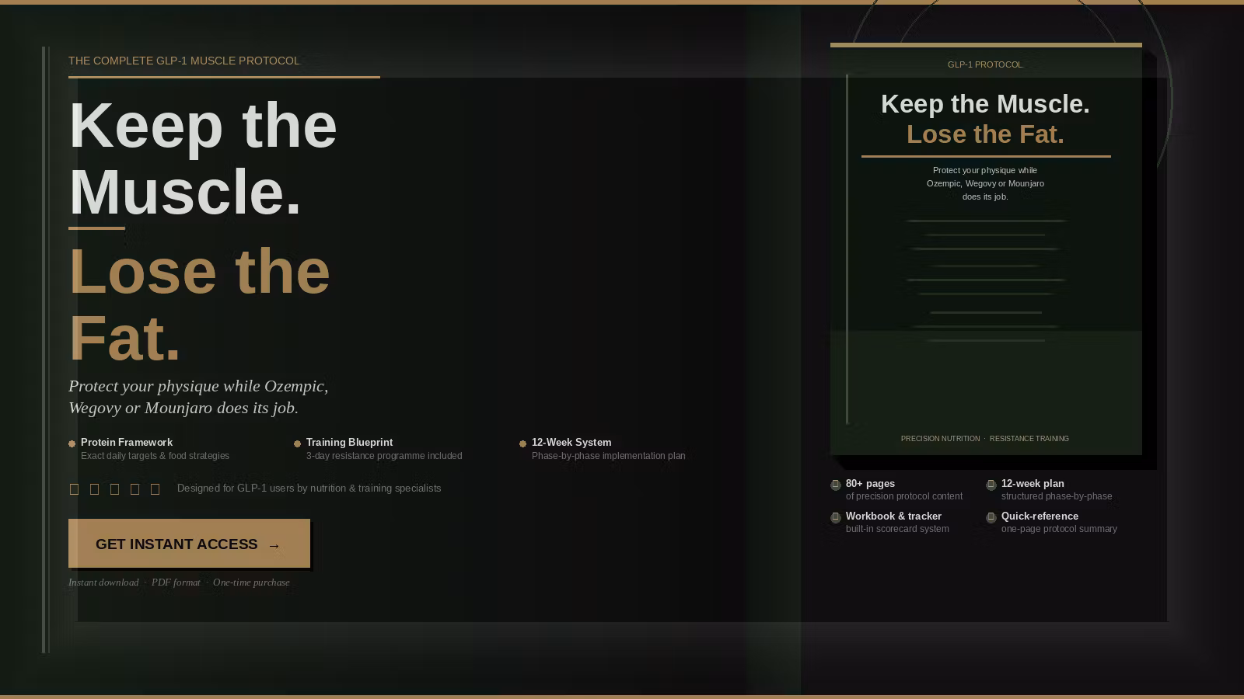Click the Workbook & tracker icon
Viewport: 1244px width, 699px height.
[x=836, y=517]
